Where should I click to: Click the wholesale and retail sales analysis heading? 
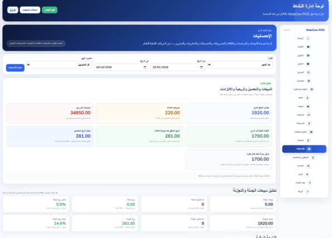tap(254, 191)
